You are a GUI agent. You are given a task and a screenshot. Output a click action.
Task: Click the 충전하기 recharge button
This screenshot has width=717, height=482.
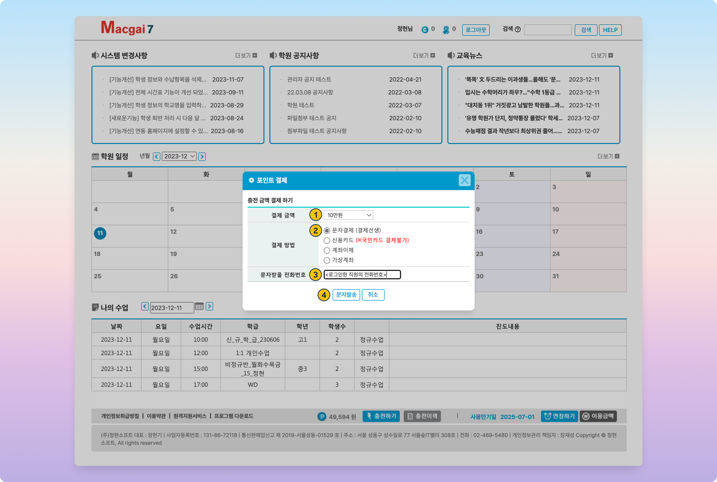tap(381, 416)
